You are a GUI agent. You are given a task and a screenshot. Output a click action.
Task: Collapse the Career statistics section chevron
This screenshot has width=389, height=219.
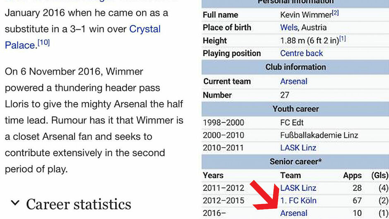(x=15, y=203)
